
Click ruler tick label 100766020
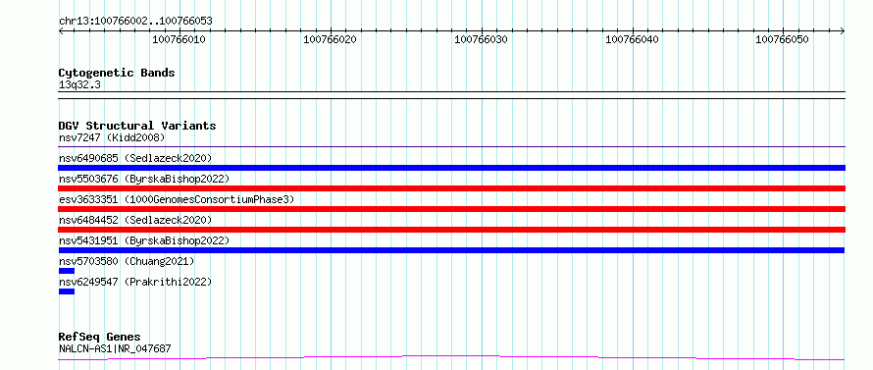coord(331,39)
